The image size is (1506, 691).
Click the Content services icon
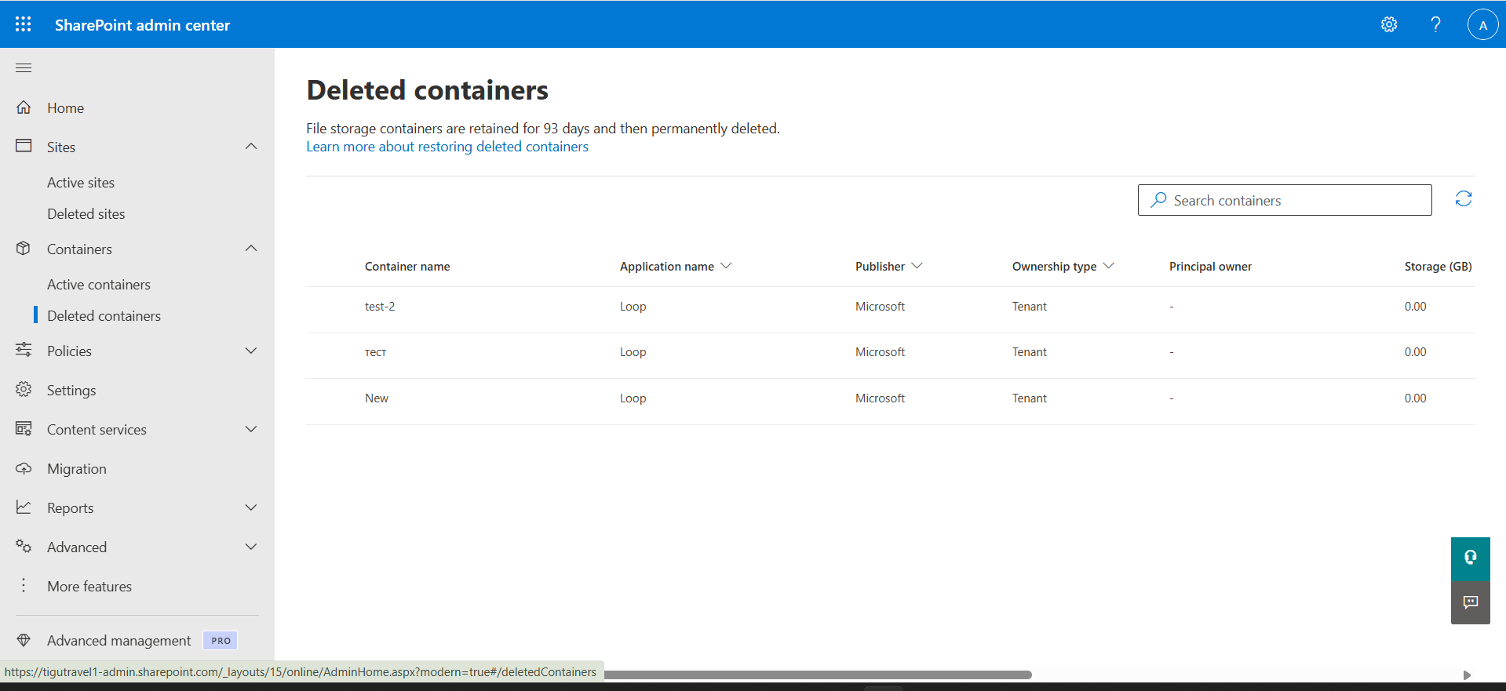click(24, 429)
